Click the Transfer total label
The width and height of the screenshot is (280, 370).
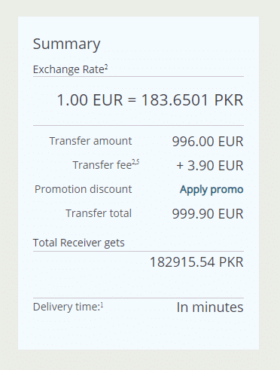99,213
